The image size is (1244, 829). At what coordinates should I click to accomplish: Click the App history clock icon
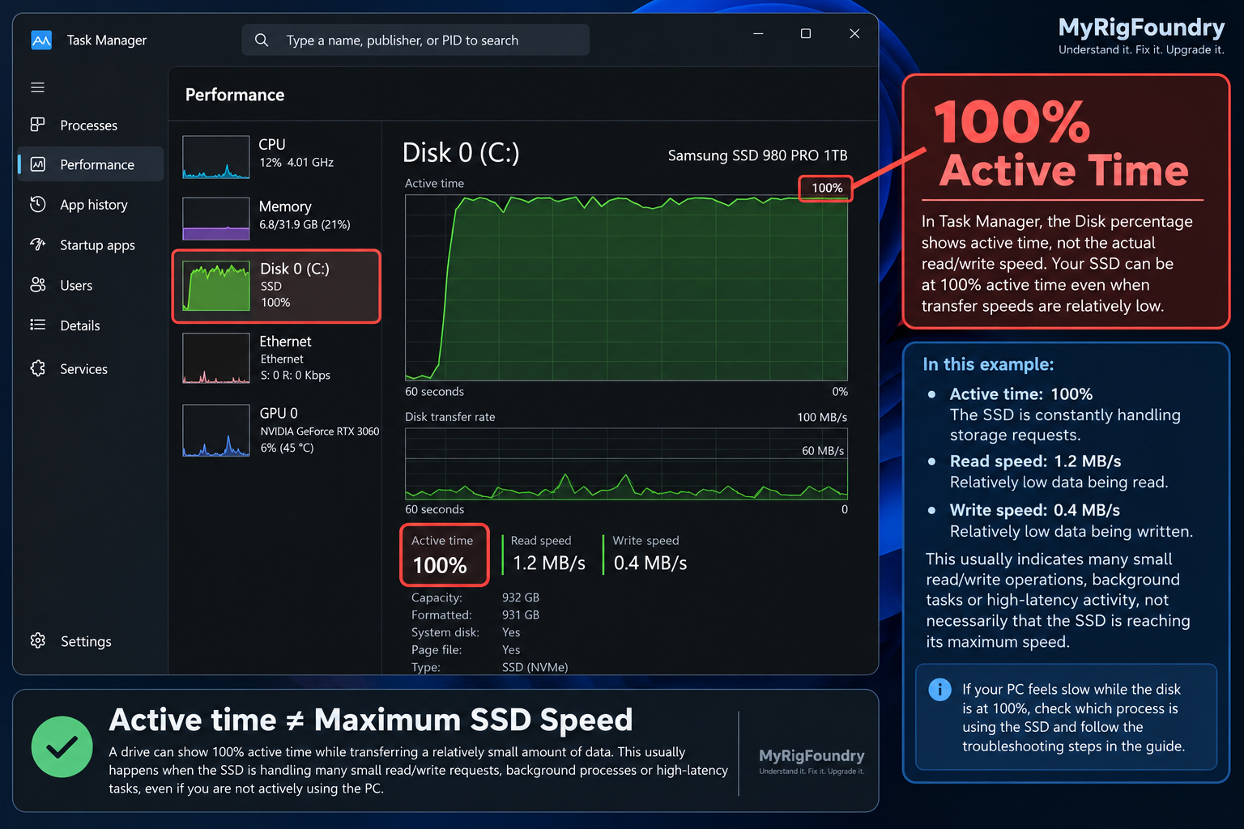[37, 204]
